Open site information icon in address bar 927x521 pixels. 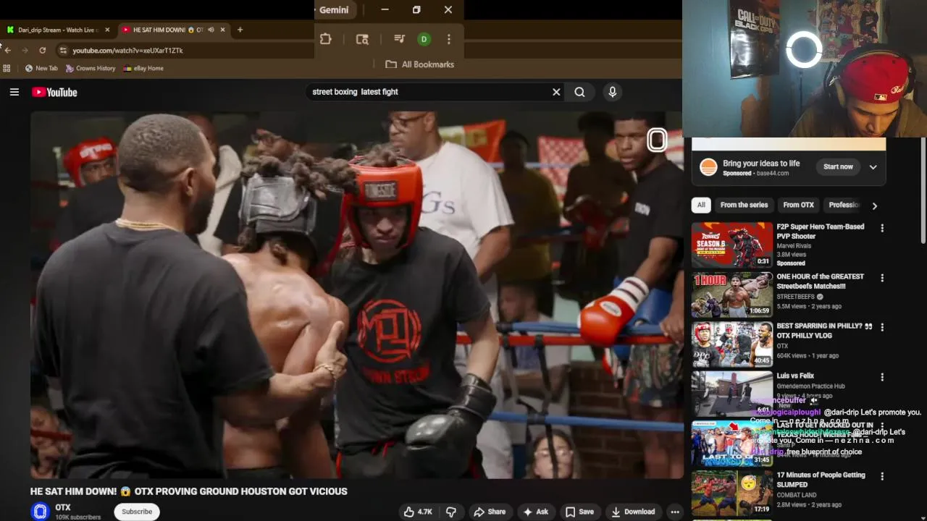[63, 50]
